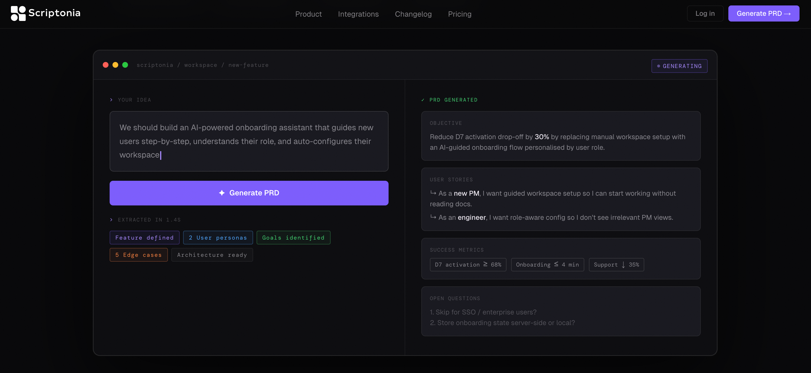Click the arrow icon before new PM story

pyautogui.click(x=433, y=193)
